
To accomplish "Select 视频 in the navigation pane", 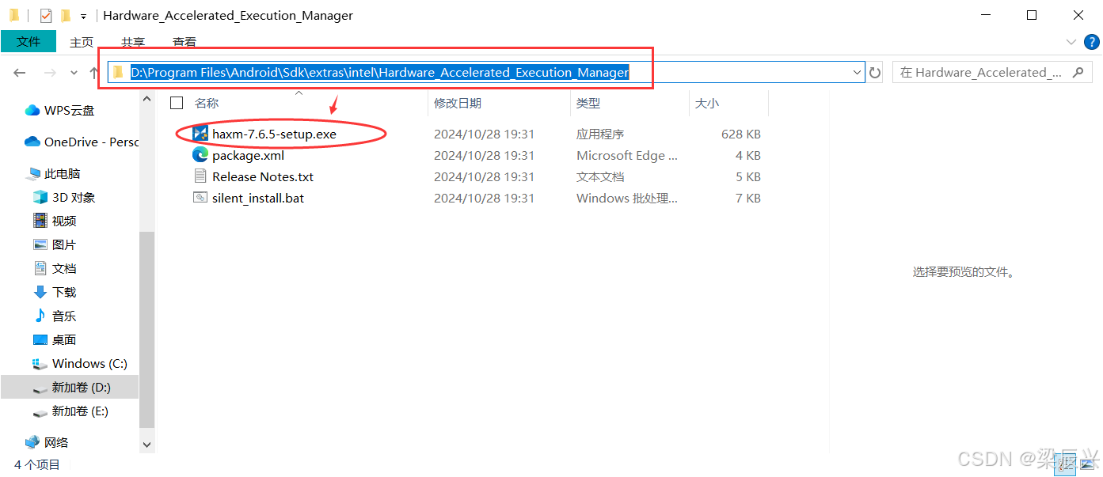I will [64, 221].
